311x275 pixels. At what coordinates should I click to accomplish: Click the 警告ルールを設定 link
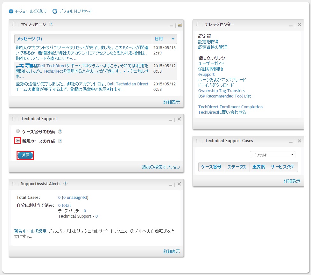pyautogui.click(x=30, y=231)
